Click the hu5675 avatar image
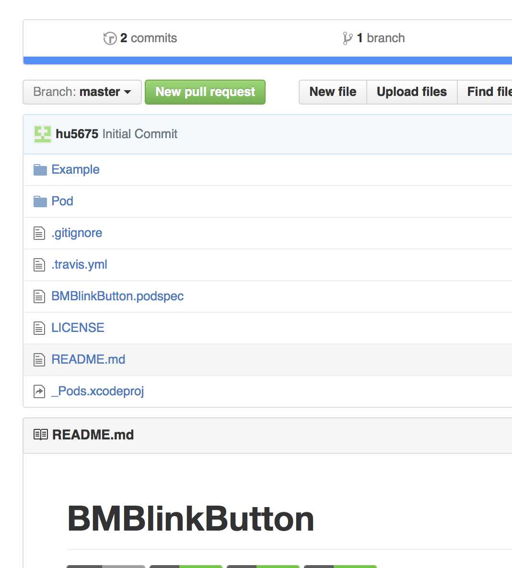Viewport: 512px width, 568px height. pos(42,134)
